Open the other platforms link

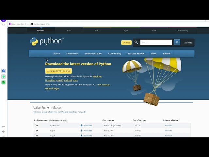tap(75, 80)
